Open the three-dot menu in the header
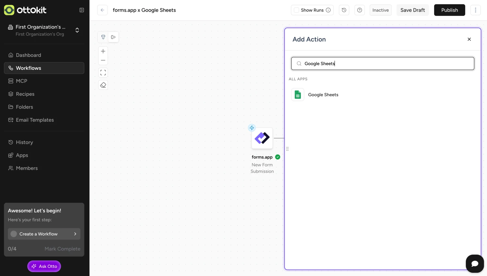This screenshot has width=487, height=276. pos(475,10)
